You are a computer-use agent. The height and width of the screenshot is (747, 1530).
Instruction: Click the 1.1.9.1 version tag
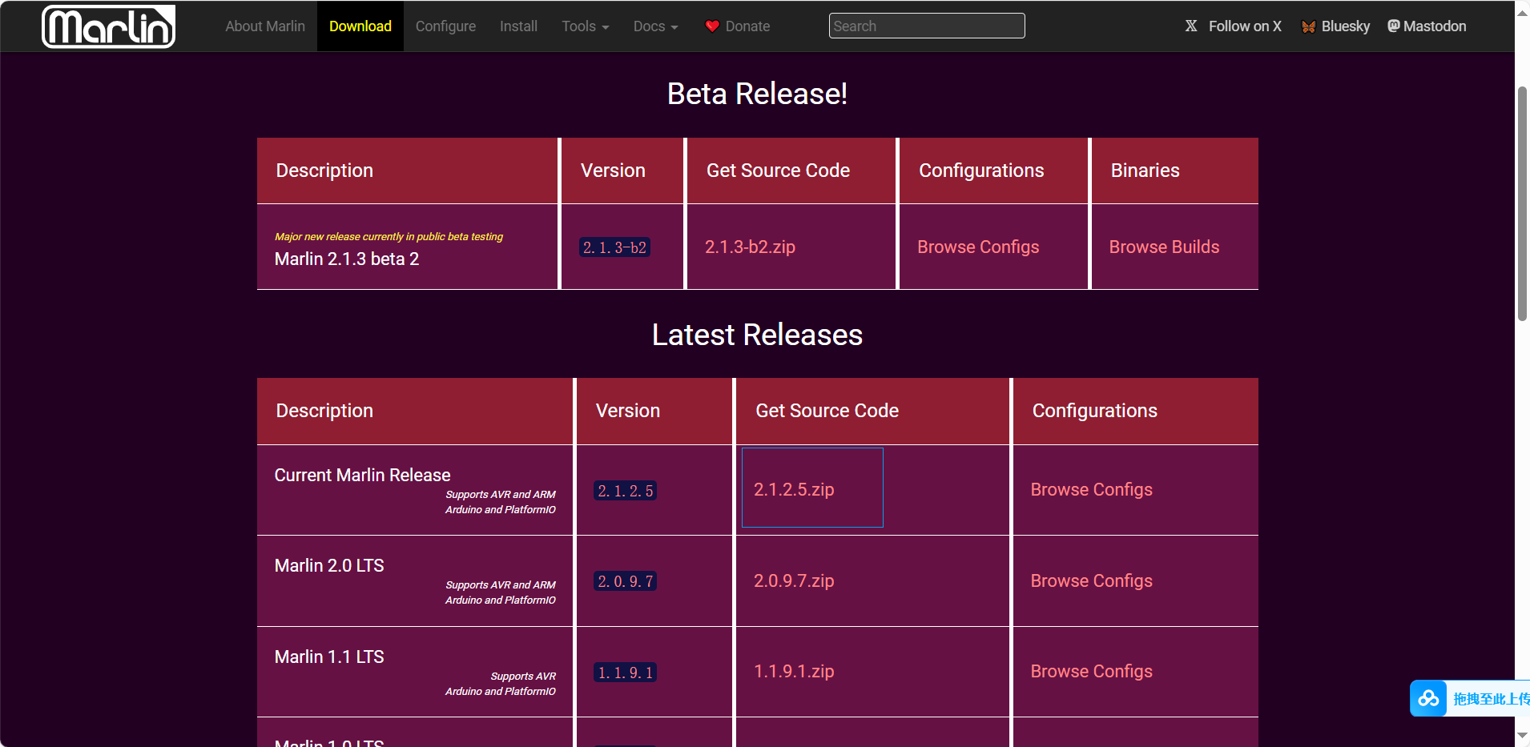point(625,673)
